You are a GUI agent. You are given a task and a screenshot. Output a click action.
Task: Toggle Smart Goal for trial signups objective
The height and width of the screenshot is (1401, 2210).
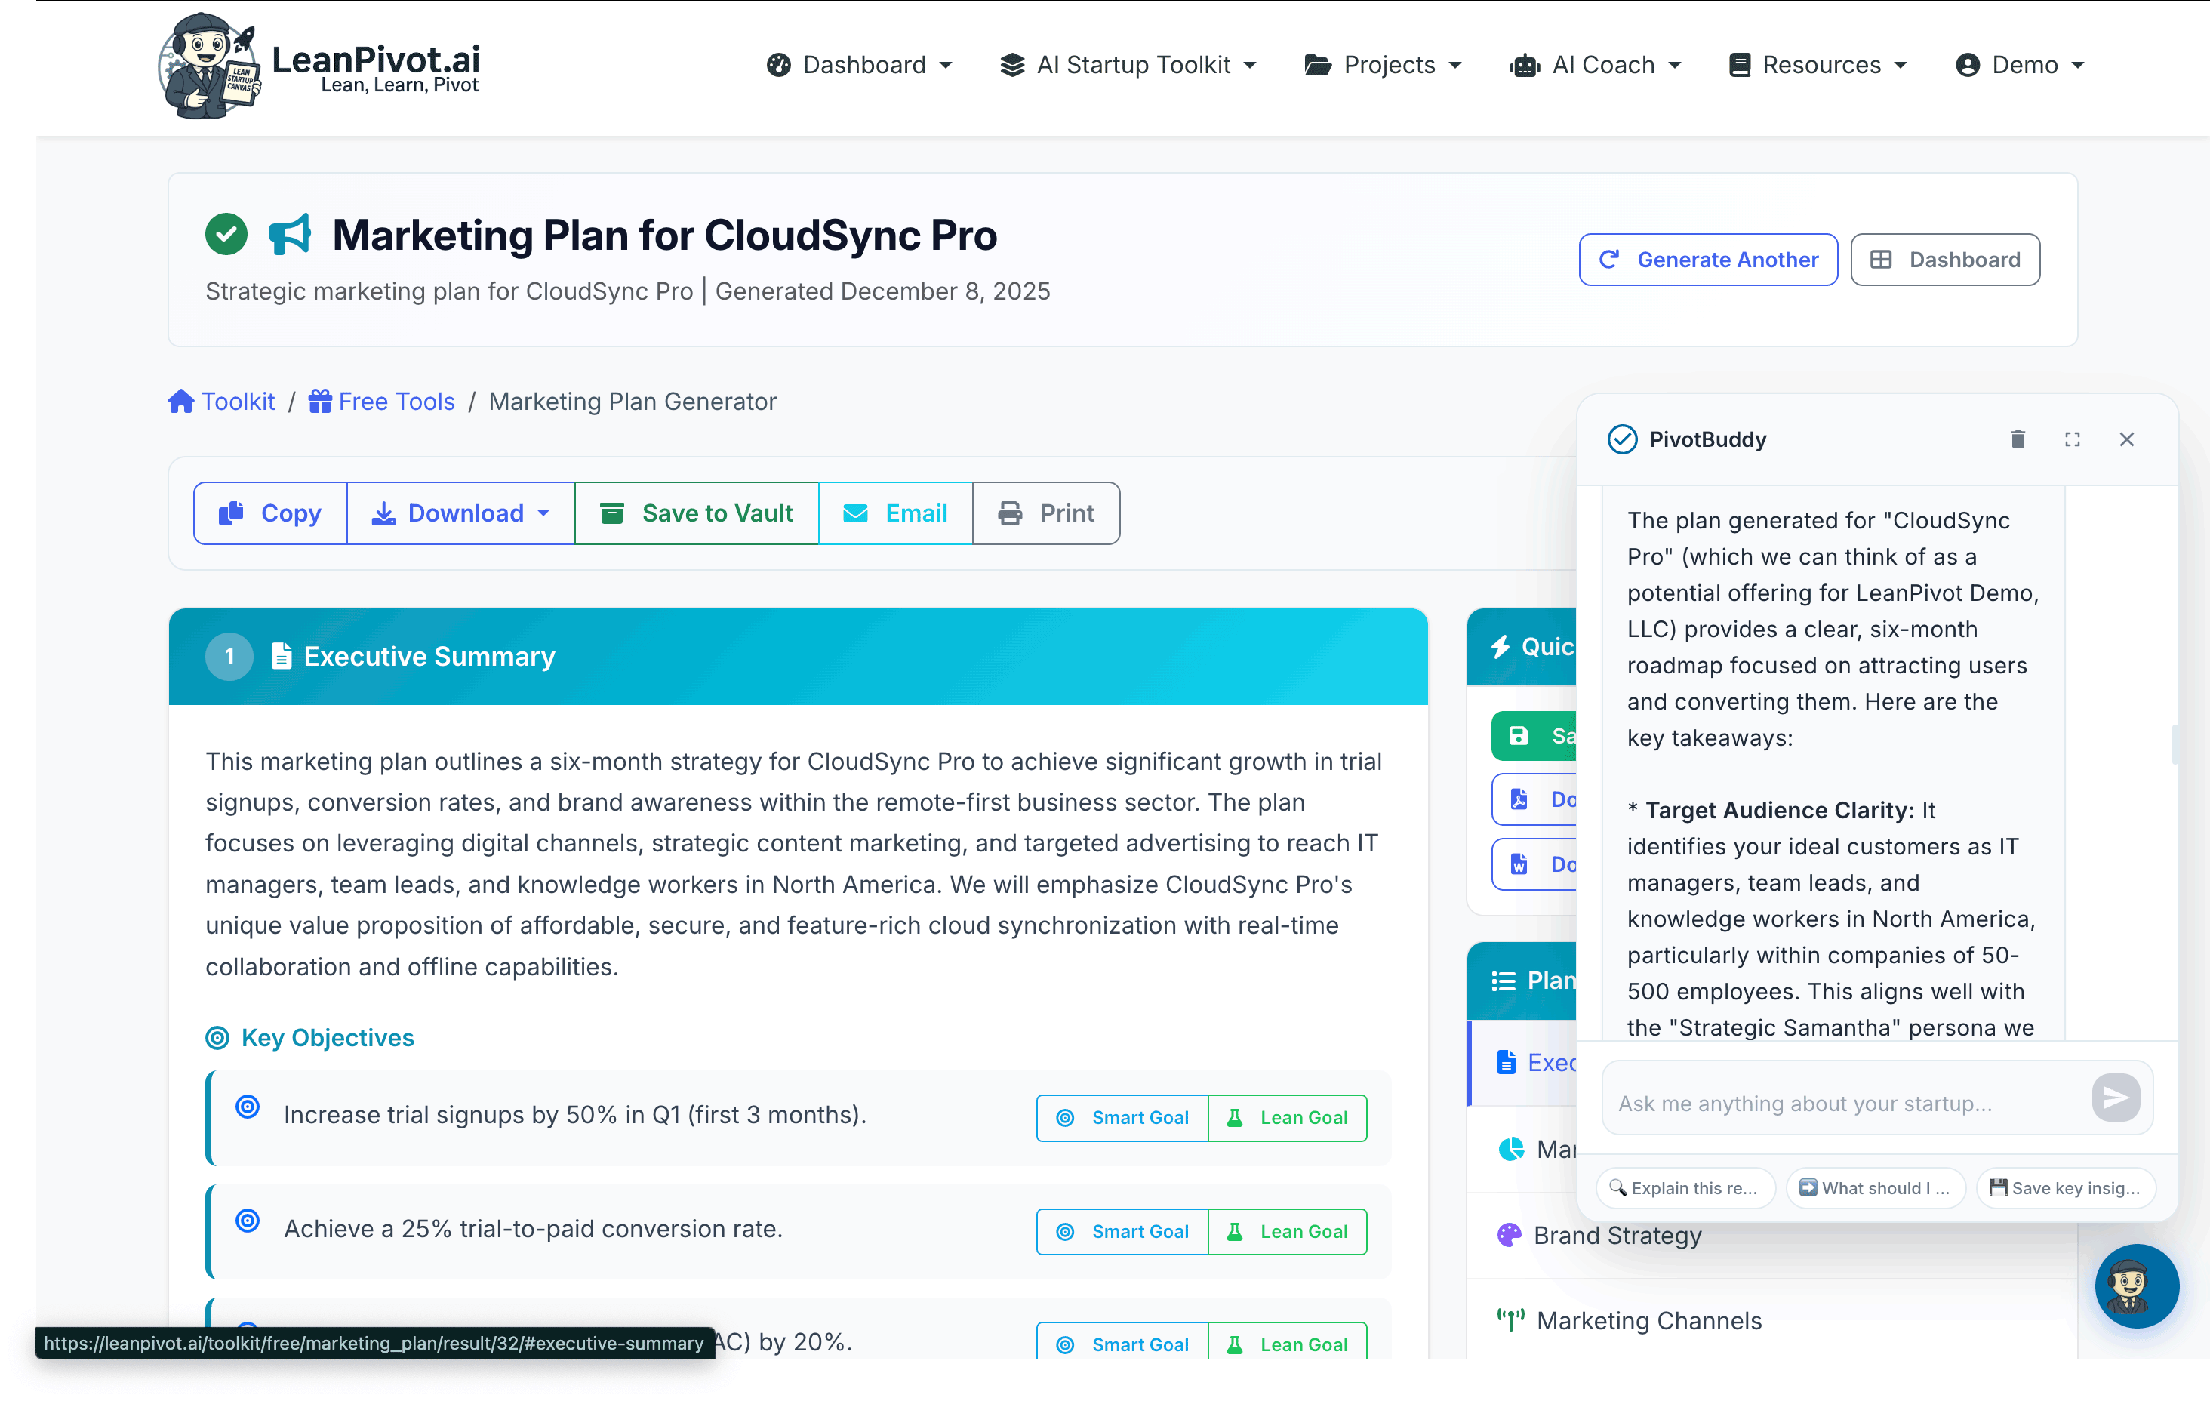coord(1122,1118)
